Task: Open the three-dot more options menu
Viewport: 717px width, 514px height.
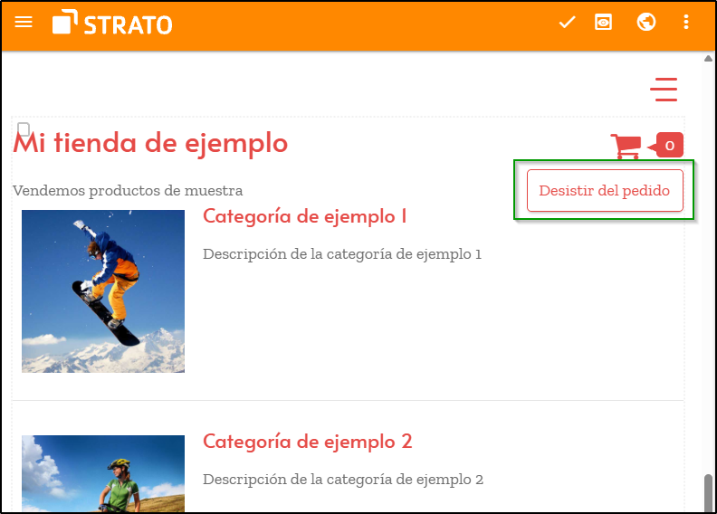Action: click(x=686, y=22)
